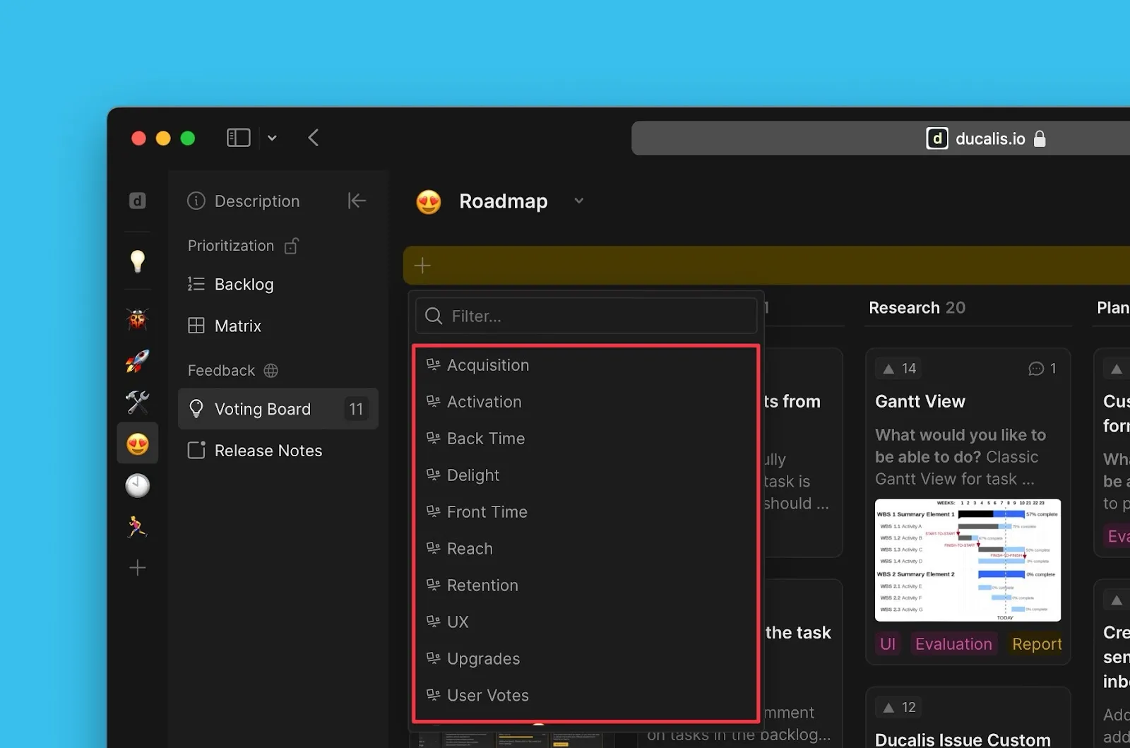
Task: Open dropdown arrow next to sidebar toggle
Action: 272,138
